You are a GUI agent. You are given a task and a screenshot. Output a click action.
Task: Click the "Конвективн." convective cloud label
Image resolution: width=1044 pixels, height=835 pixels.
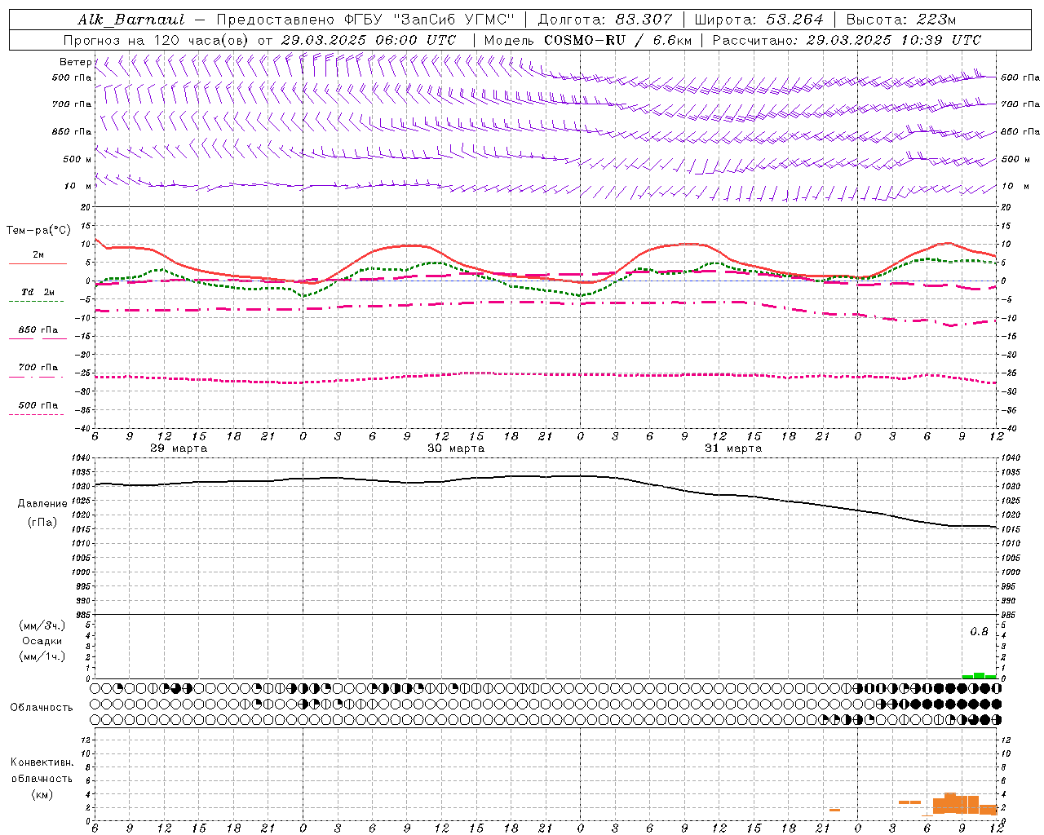[42, 762]
